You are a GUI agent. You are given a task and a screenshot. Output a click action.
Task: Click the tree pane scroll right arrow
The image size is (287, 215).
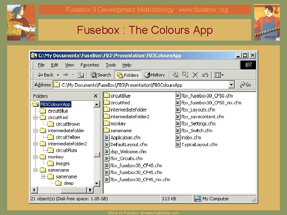90,190
